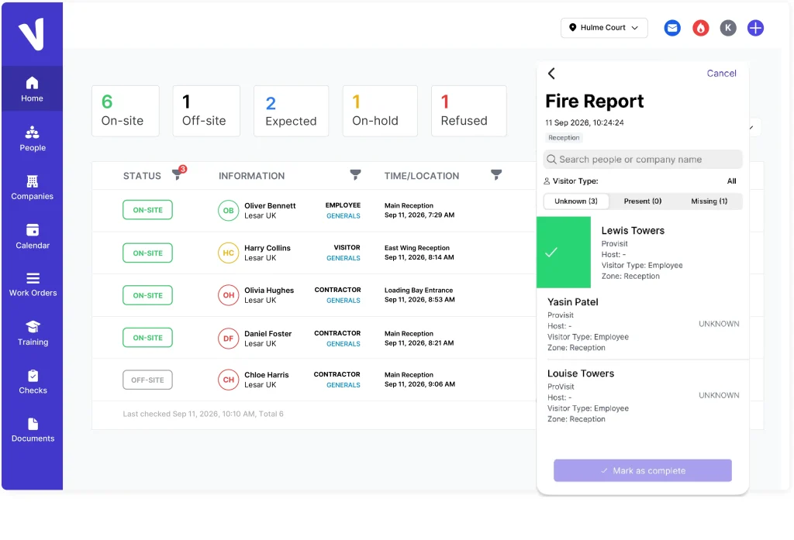Toggle Louise Towers UNKNOWN status

point(719,395)
